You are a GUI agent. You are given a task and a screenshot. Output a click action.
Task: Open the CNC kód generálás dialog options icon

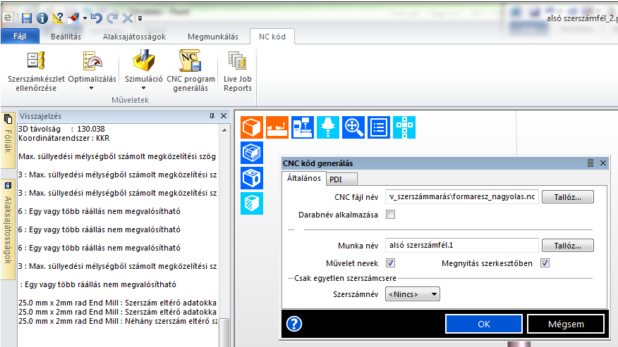pyautogui.click(x=590, y=163)
